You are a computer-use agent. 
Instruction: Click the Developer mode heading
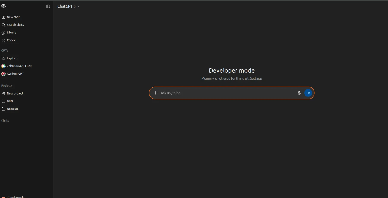click(x=232, y=70)
